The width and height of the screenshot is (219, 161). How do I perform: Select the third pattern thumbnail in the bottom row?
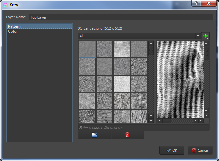[122, 117]
